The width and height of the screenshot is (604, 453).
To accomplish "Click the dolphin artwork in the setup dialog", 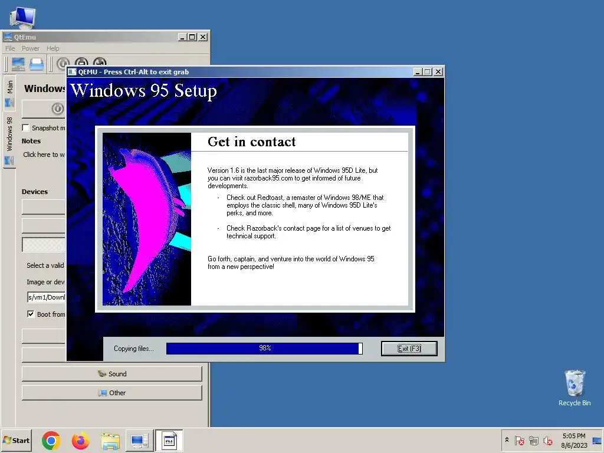I will 147,219.
